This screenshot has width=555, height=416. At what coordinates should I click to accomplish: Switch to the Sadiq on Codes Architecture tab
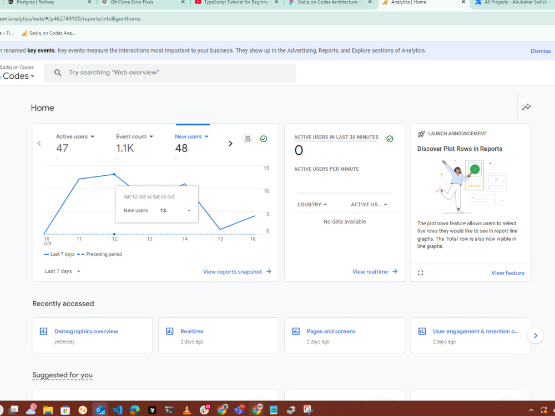[330, 2]
